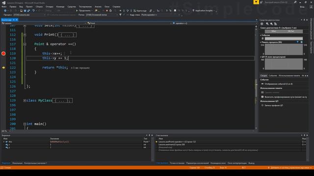Screen dimensions: 314x176
Task: Expand the collapsed MyClass class
Action: pyautogui.click(x=25, y=101)
